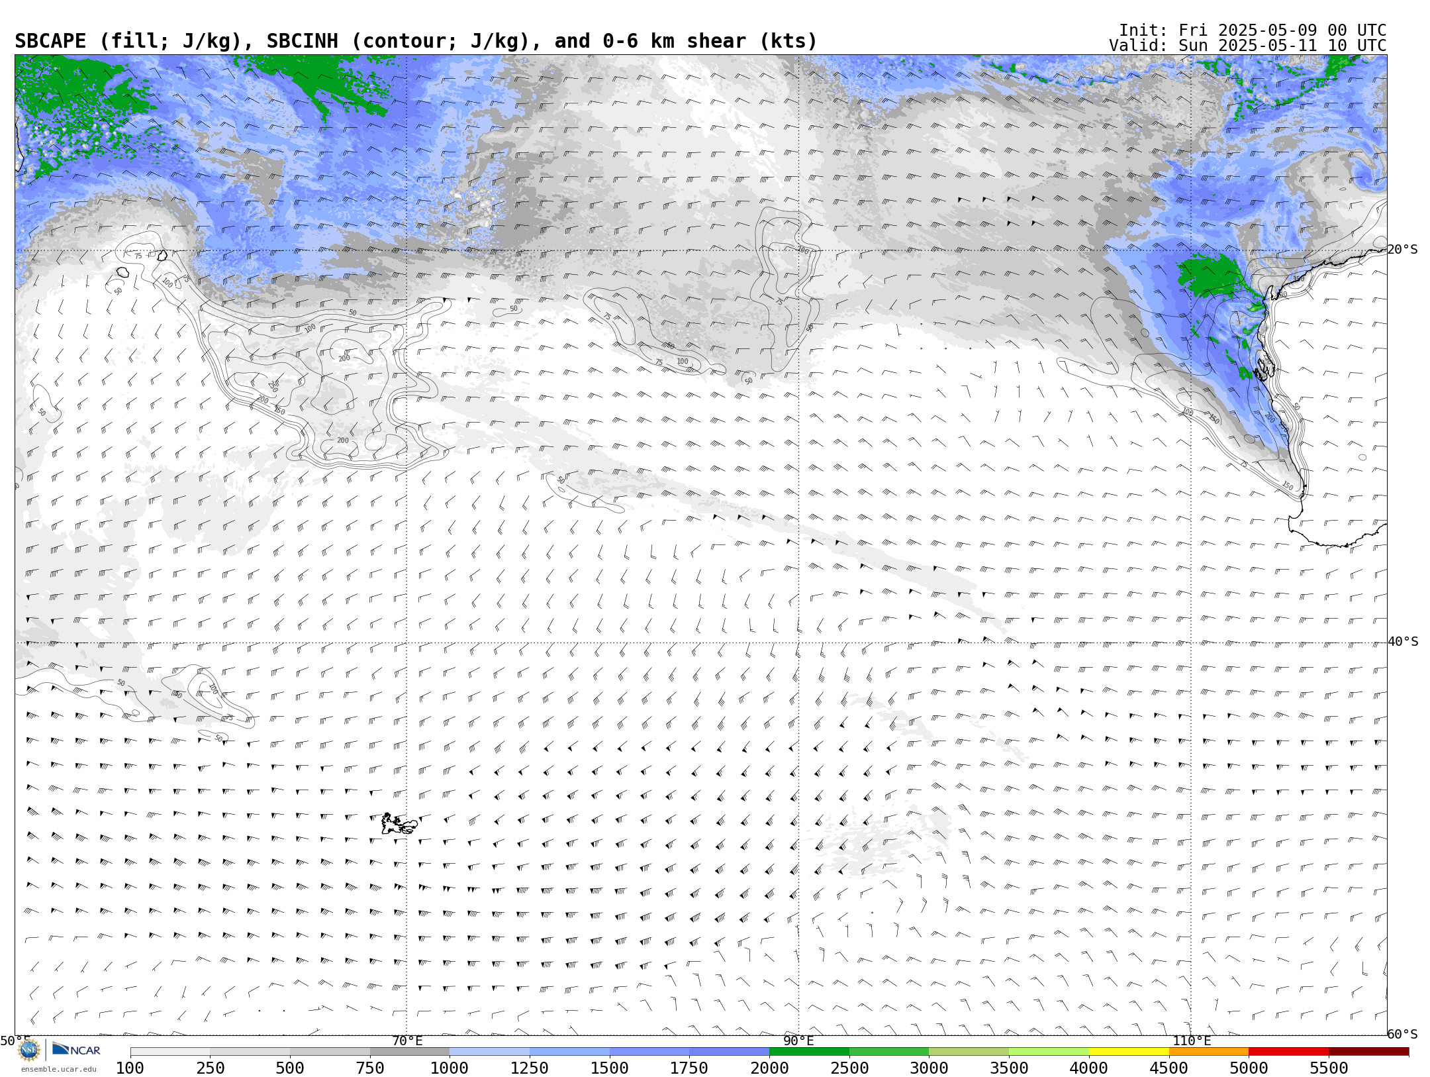Select the SBCAPE chart title text

pos(416,41)
